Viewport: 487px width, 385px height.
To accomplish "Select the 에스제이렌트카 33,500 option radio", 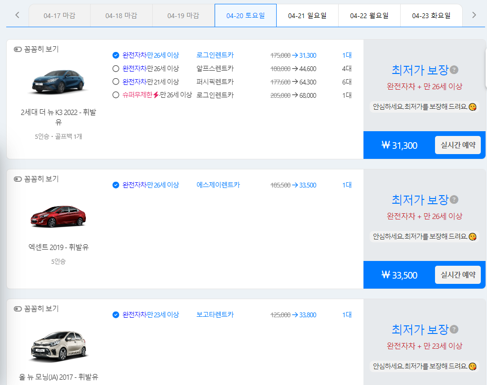I will [x=115, y=185].
